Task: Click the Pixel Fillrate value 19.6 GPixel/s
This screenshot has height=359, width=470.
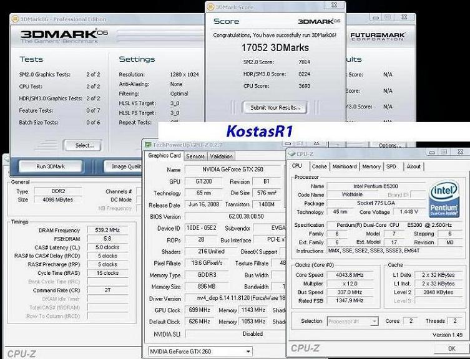Action: click(x=207, y=263)
